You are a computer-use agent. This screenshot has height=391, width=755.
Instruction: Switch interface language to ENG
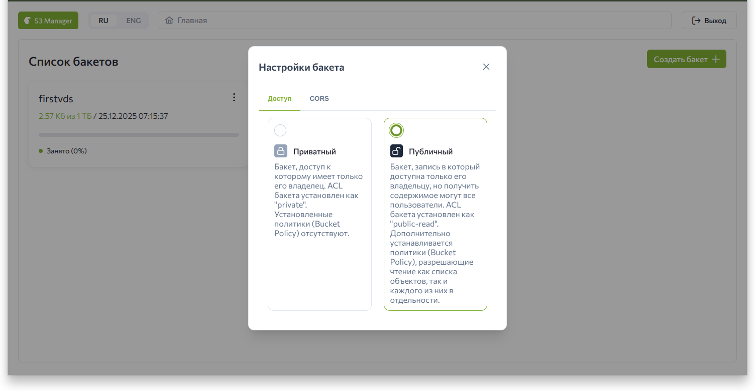point(133,21)
